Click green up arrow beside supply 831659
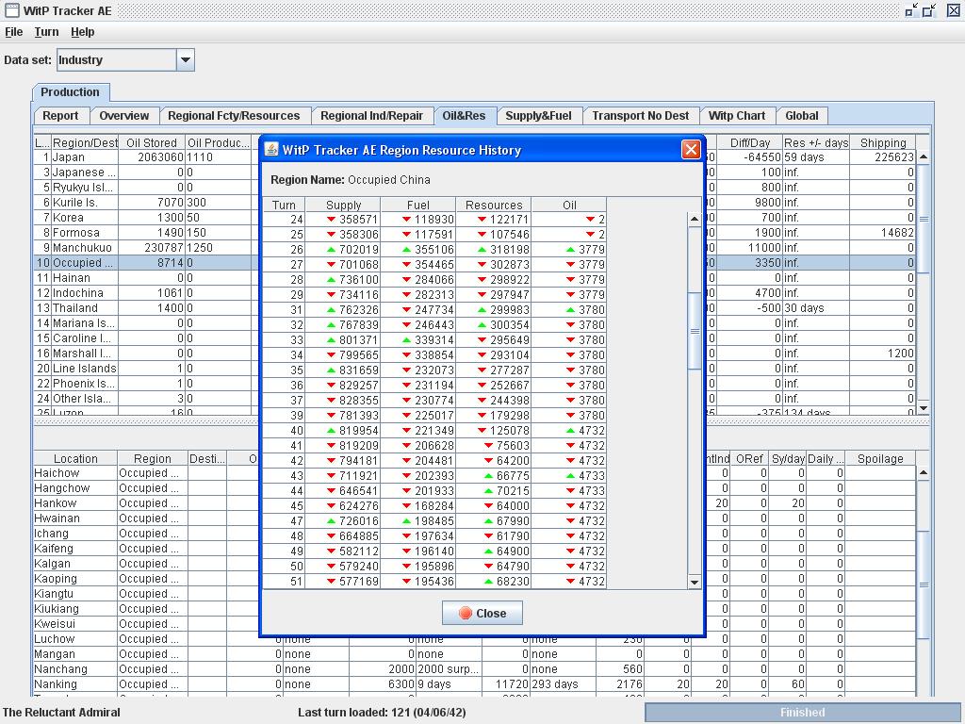Viewport: 965px width, 724px height. pyautogui.click(x=331, y=370)
